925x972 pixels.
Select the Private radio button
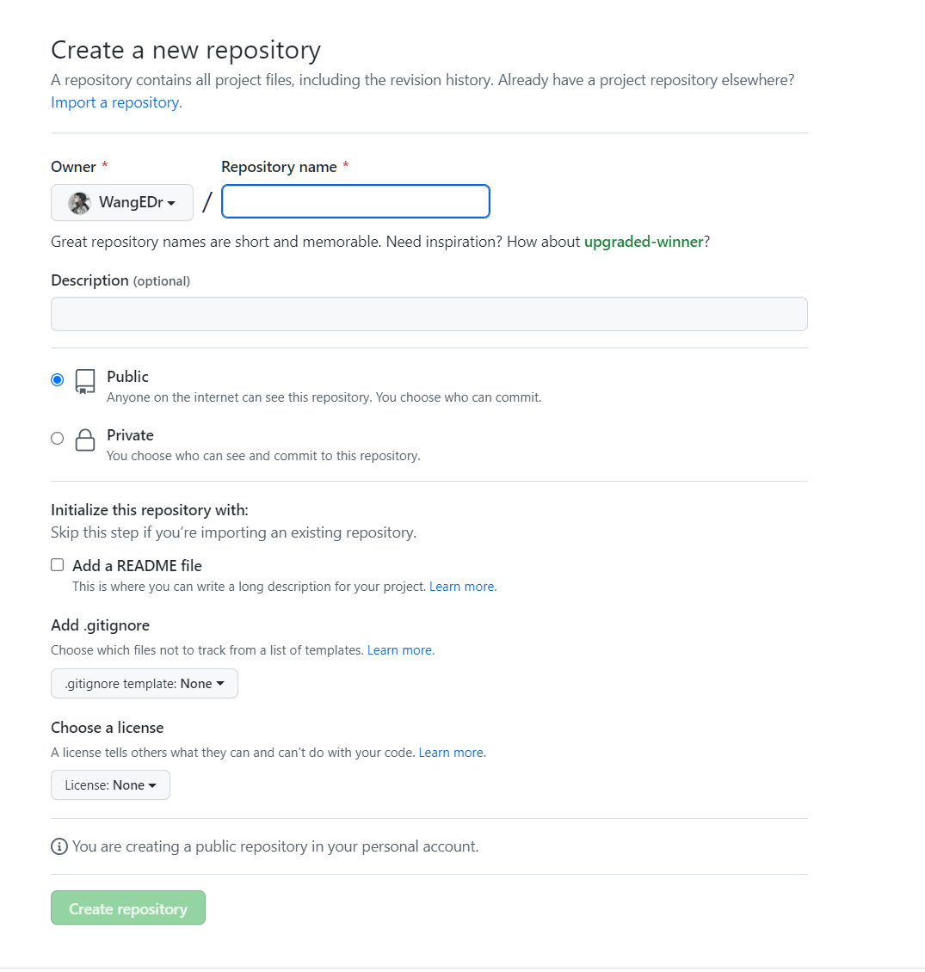click(58, 438)
